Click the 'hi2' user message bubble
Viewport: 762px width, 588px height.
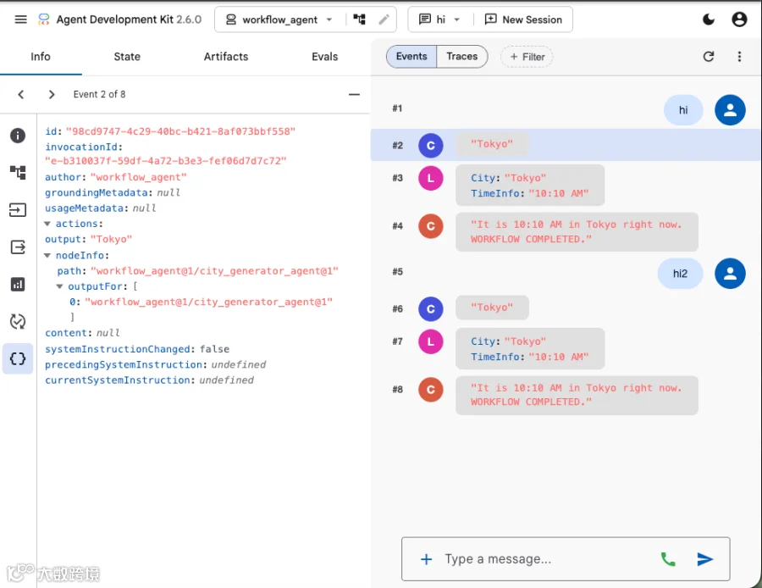click(x=680, y=274)
